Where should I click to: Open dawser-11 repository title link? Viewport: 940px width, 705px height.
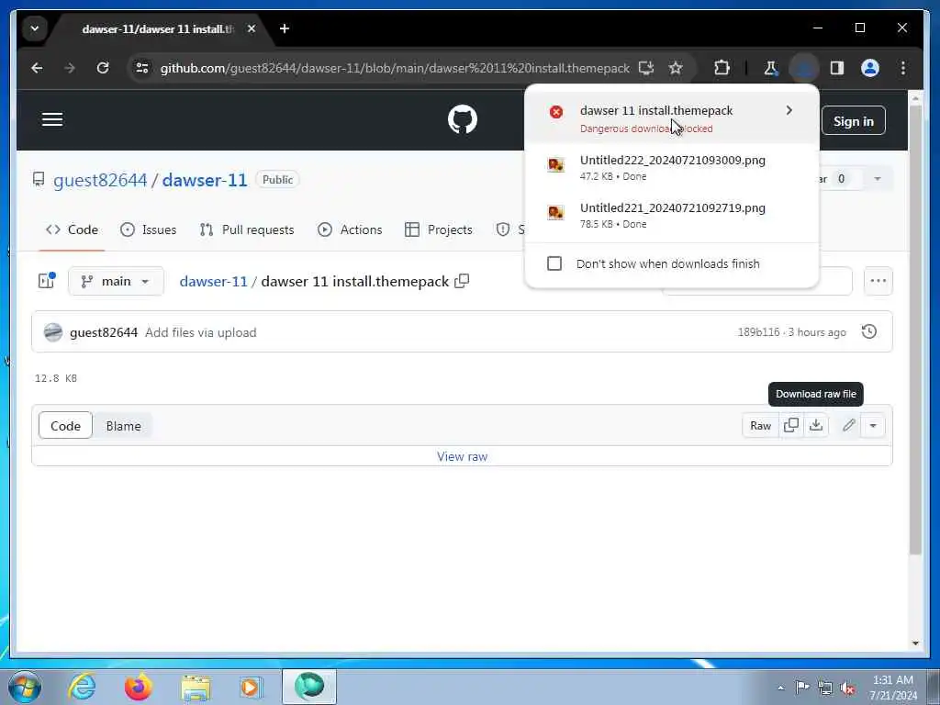205,180
